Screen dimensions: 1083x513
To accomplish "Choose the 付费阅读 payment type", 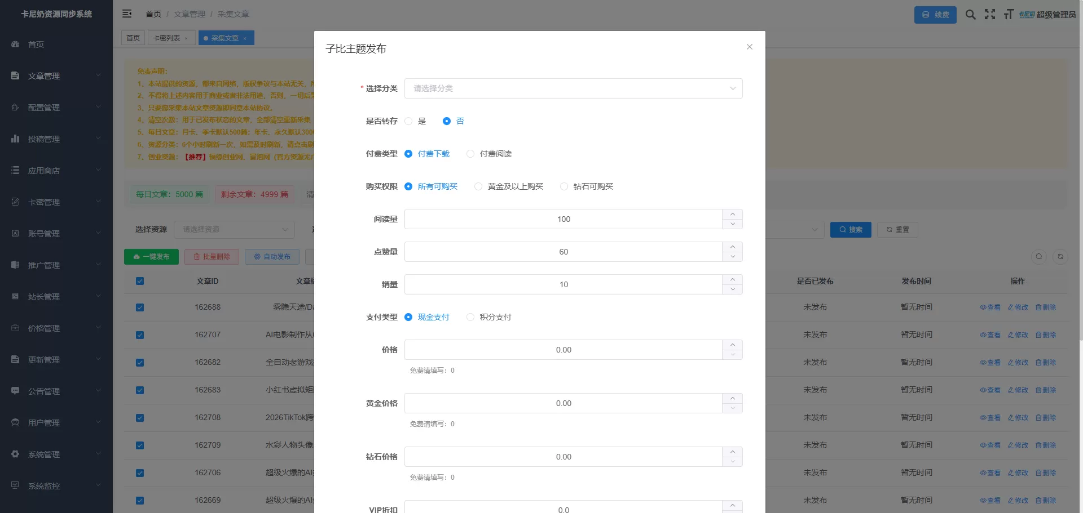I will pos(470,154).
